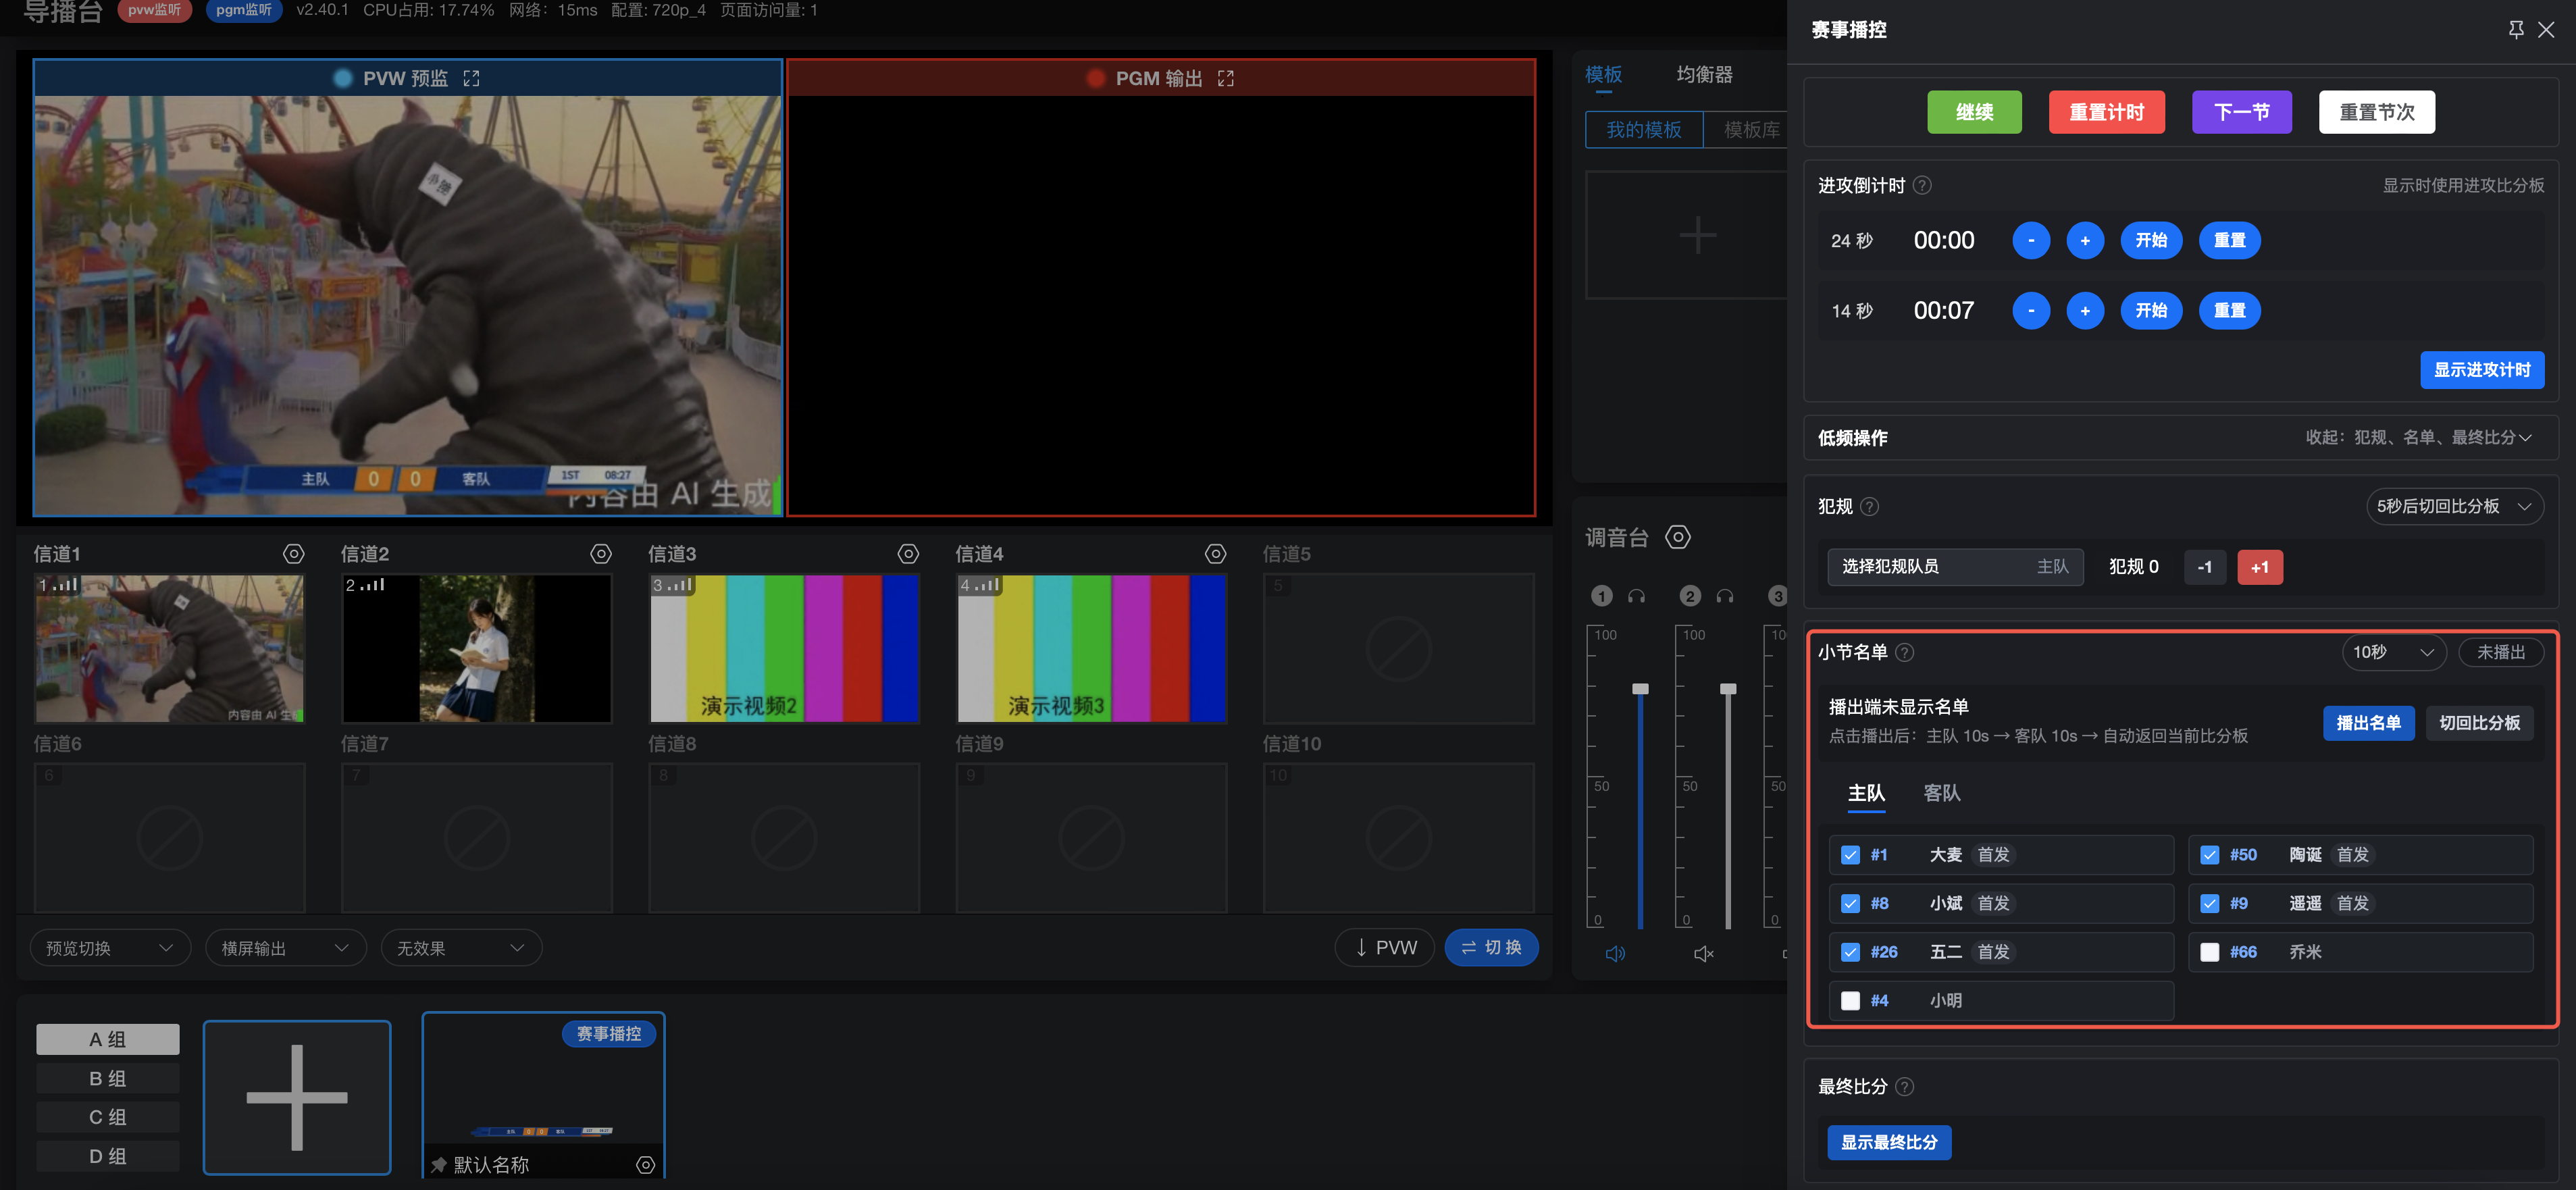
Task: Click the purple 下一节 button
Action: click(2241, 112)
